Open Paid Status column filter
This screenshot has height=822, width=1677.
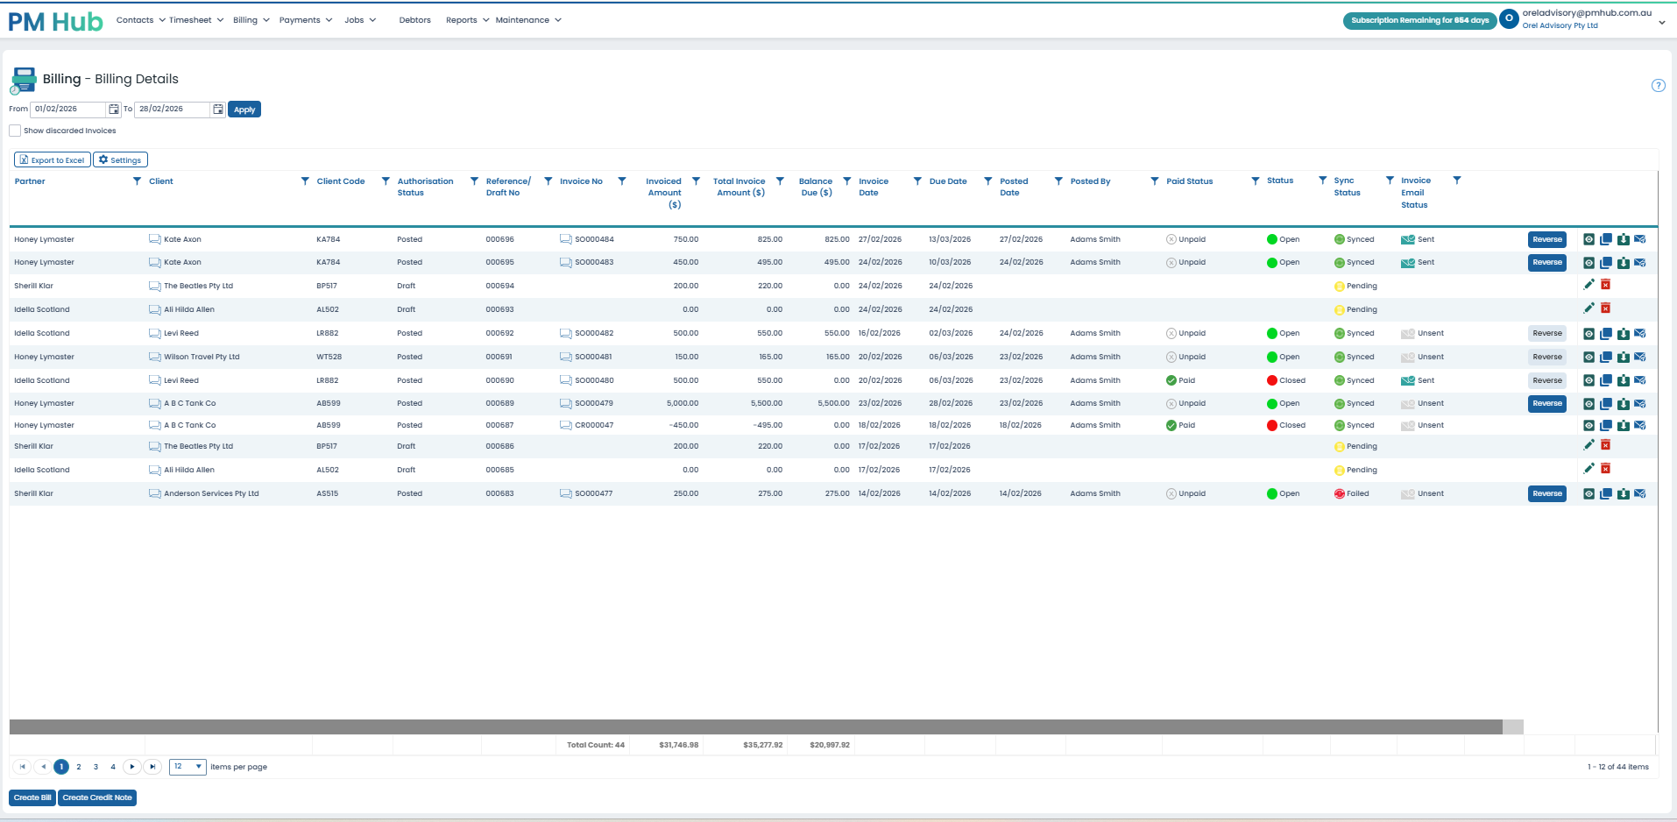(1256, 181)
